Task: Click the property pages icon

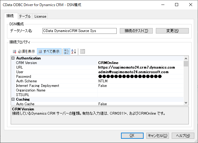Action: [x=82, y=52]
